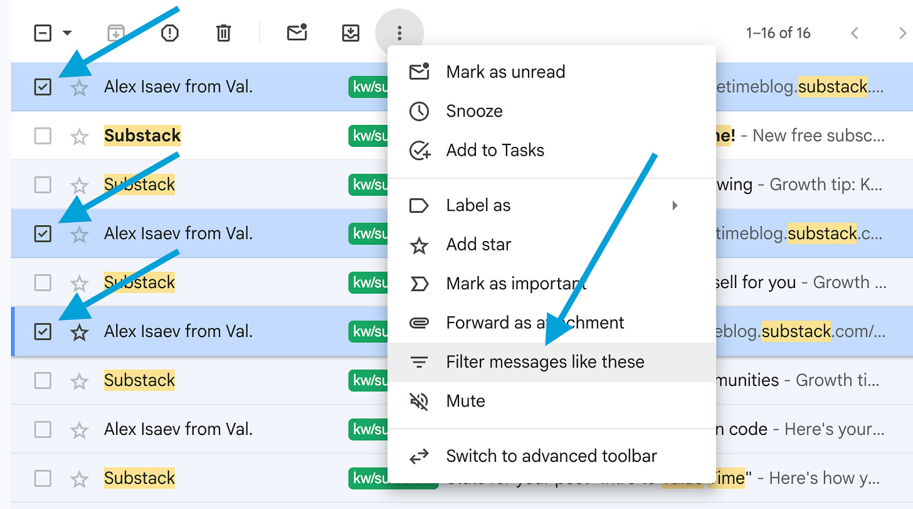Image resolution: width=913 pixels, height=509 pixels.
Task: Check the Substack 'sell for you' row
Action: click(x=43, y=282)
